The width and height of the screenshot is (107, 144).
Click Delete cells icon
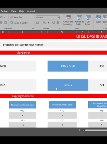click(x=105, y=18)
